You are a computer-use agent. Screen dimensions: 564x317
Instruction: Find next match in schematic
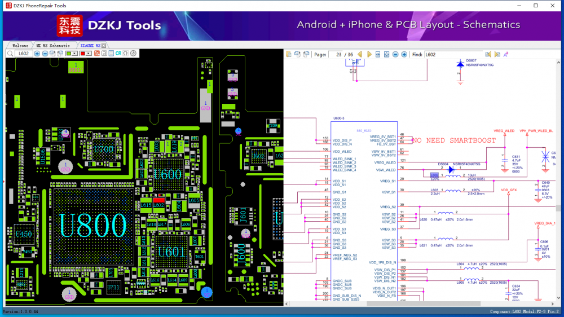497,55
